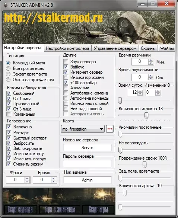
Task: Toggle Привязанный spectator checkbox
Action: pos(9,104)
